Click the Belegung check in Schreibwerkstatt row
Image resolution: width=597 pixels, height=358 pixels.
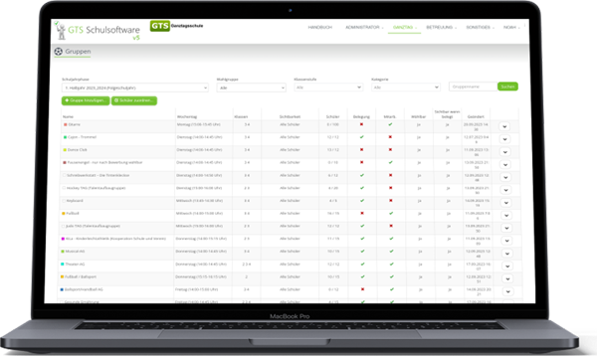(362, 175)
